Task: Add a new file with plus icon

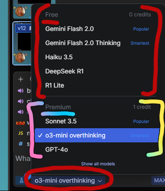Action: [x=21, y=79]
